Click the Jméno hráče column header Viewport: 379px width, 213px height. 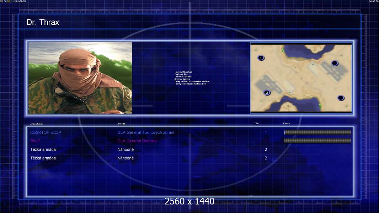point(36,124)
